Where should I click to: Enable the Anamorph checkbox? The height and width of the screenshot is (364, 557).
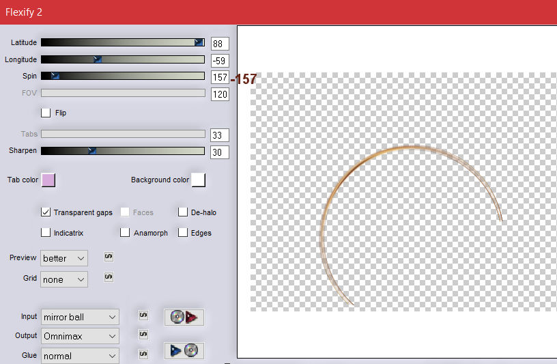click(x=125, y=233)
